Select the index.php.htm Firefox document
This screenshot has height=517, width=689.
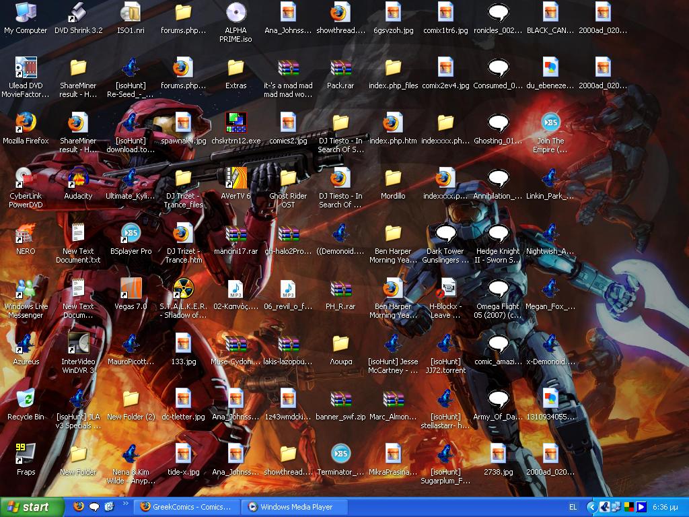(393, 129)
